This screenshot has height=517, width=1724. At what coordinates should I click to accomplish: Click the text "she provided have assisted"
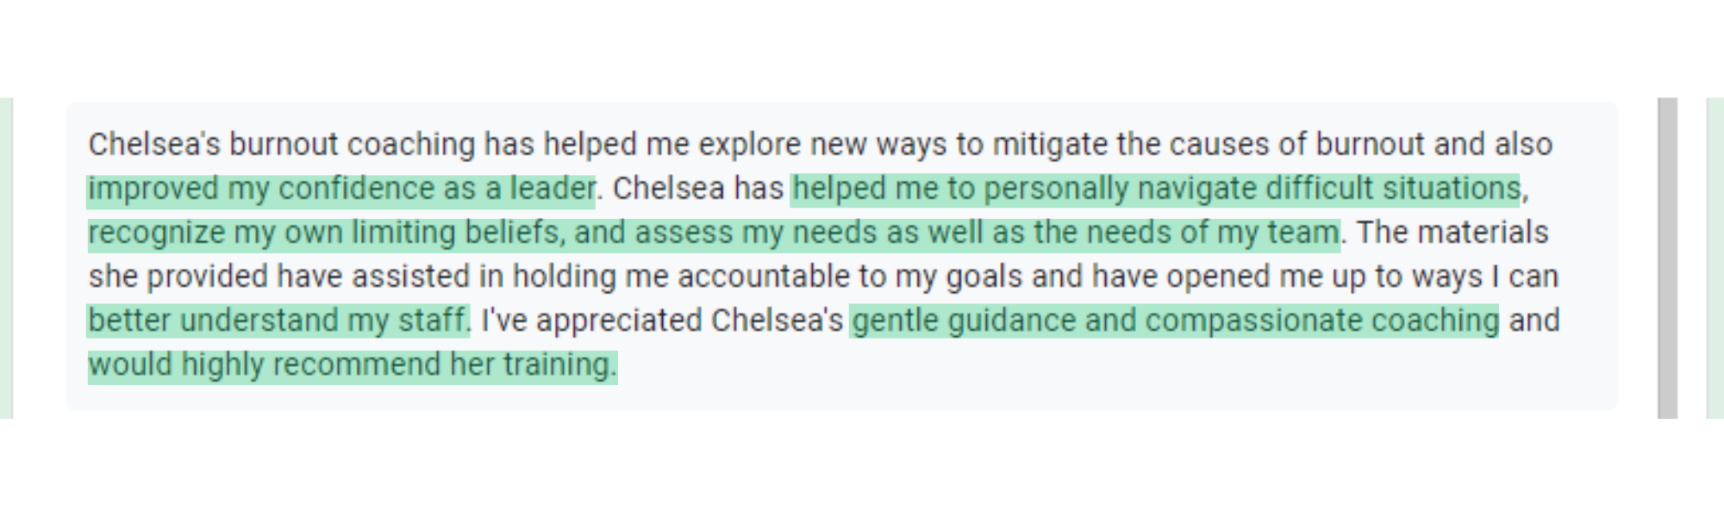279,277
